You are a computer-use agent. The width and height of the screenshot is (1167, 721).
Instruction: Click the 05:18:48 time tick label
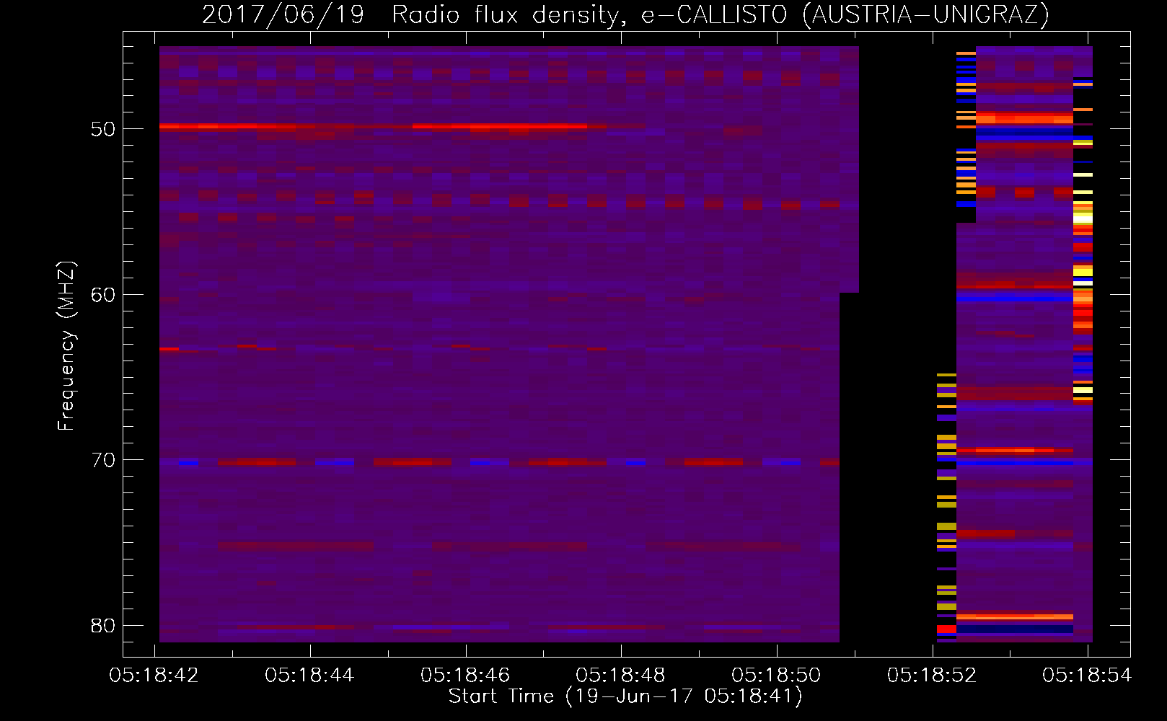tap(620, 676)
